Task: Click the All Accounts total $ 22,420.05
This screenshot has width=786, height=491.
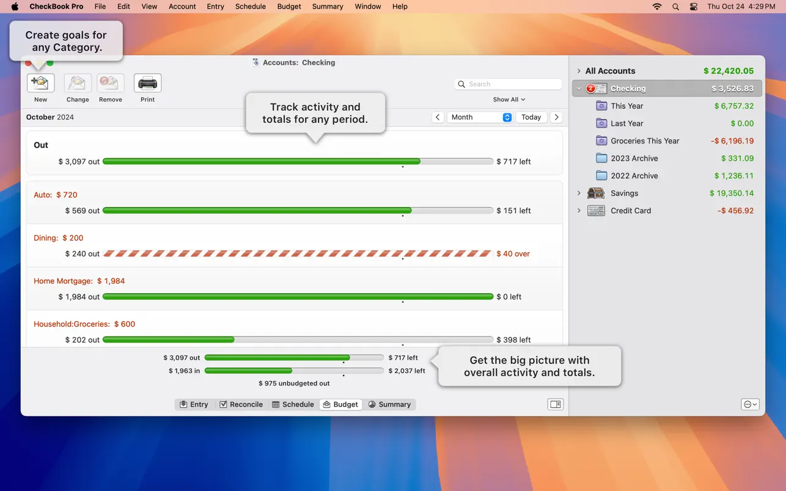Action: click(729, 71)
